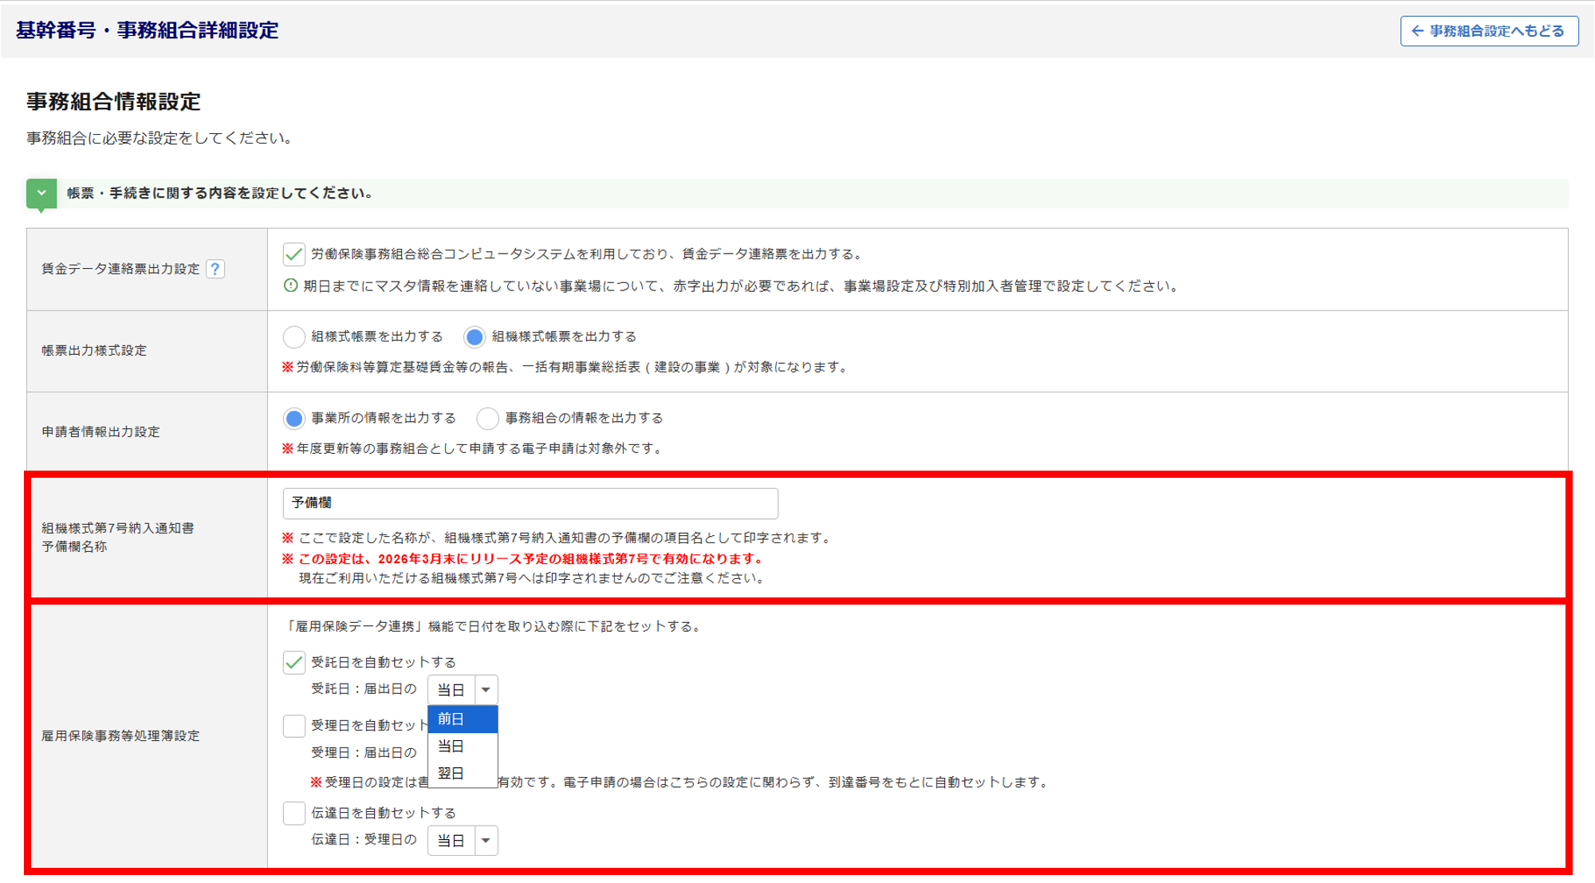Click the 予備欄 name input field
This screenshot has height=883, width=1595.
tap(530, 503)
